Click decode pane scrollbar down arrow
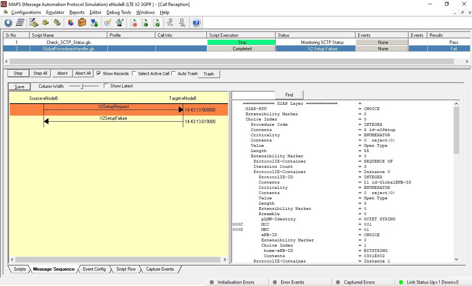This screenshot has width=472, height=286. point(456,259)
